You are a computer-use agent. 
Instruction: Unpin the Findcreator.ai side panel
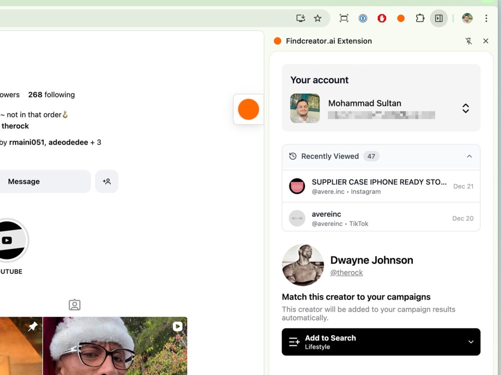coord(468,41)
